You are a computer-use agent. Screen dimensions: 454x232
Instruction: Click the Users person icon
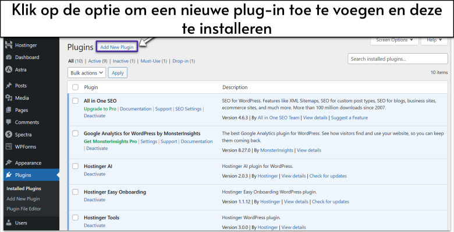pos(9,223)
